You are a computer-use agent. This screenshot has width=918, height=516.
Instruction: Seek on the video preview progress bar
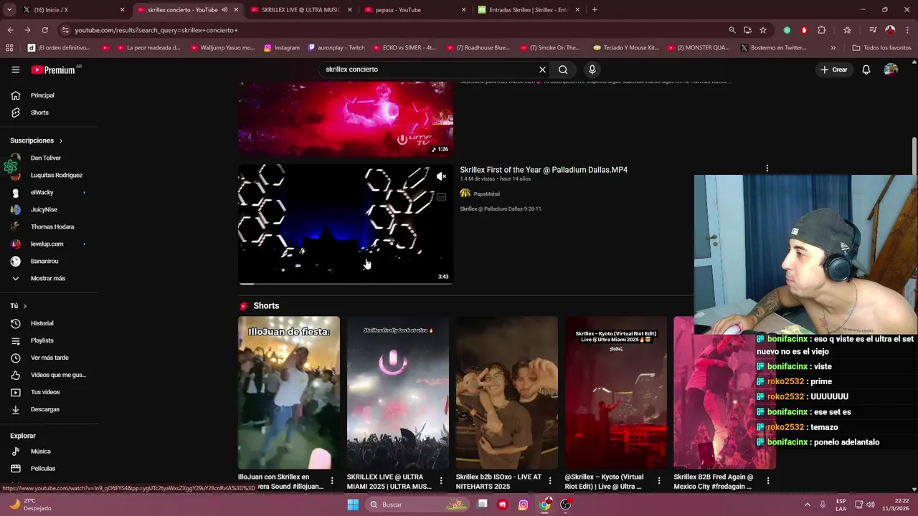click(x=346, y=284)
